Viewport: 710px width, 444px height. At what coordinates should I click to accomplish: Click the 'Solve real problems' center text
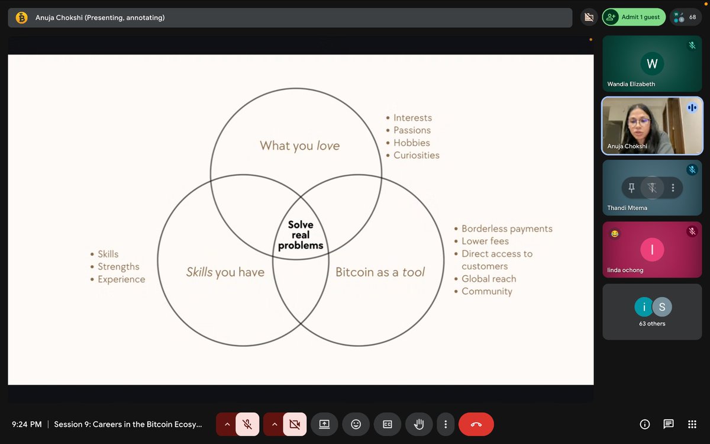tap(301, 235)
